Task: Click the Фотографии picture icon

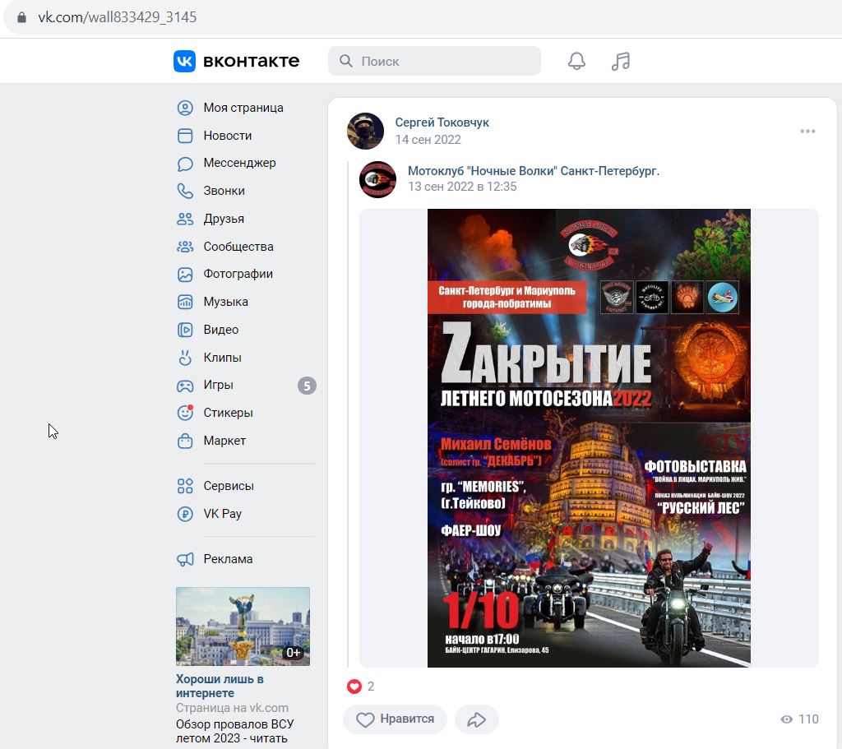Action: click(x=185, y=275)
